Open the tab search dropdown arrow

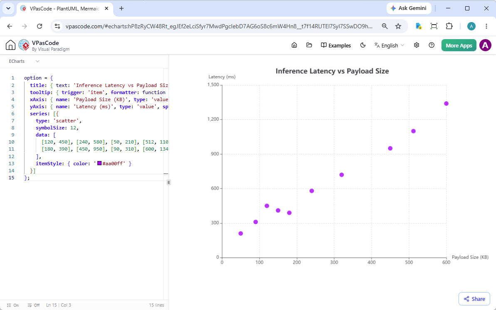(9, 9)
